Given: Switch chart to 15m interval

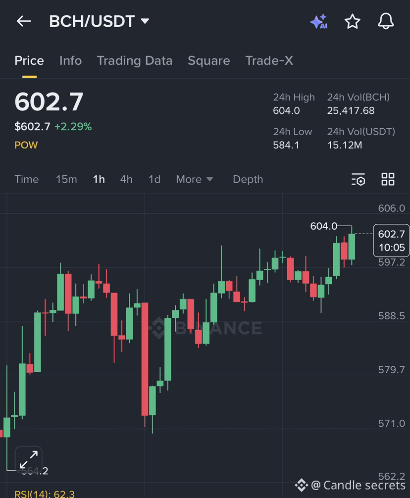Looking at the screenshot, I should pyautogui.click(x=66, y=179).
